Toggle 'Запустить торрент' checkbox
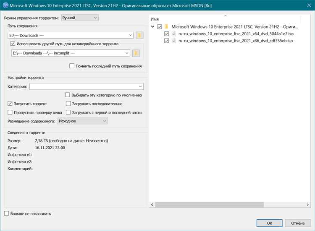Viewport: 315px width, 231px height. pos(10,104)
